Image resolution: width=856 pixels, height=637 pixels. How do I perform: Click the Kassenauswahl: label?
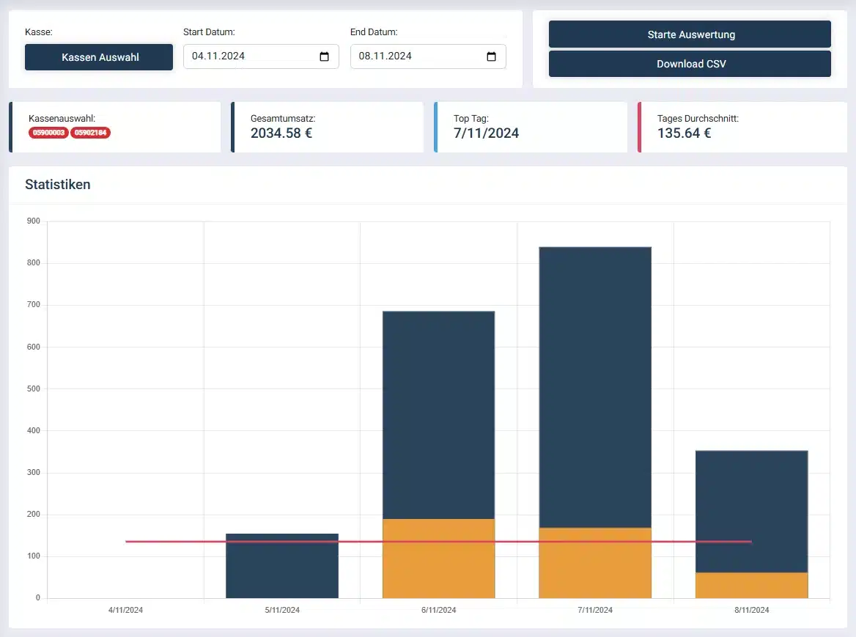62,119
